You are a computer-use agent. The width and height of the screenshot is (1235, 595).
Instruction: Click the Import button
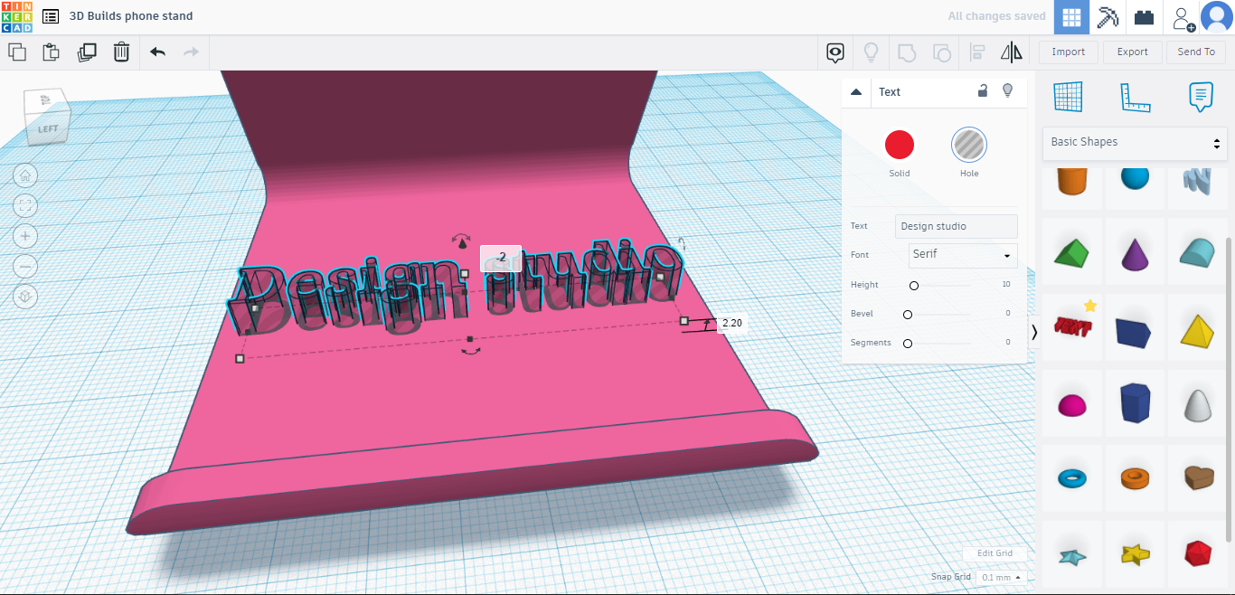tap(1068, 52)
